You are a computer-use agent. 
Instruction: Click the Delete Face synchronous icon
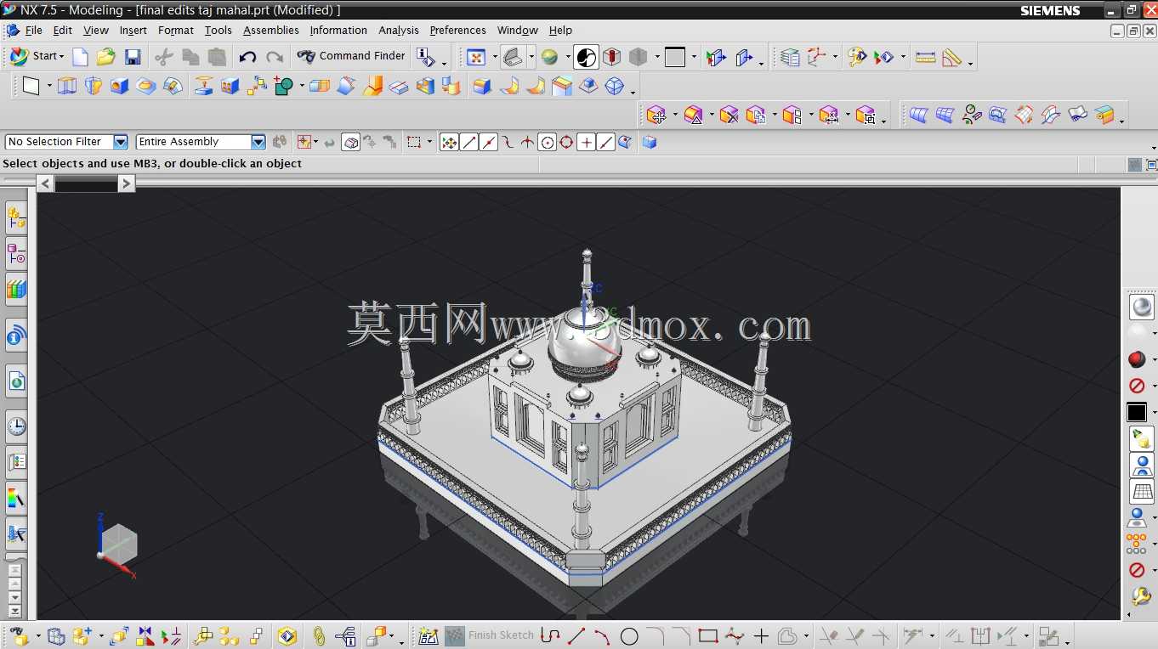coord(729,115)
